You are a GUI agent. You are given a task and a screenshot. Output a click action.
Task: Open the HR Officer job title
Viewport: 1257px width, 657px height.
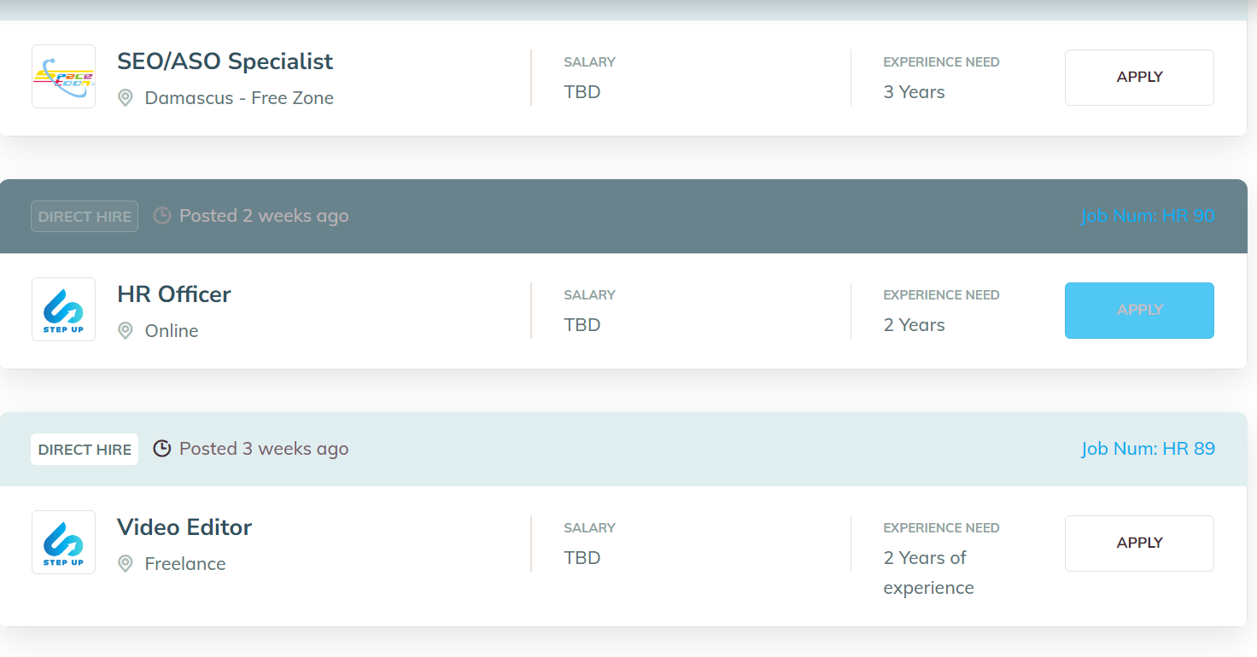[174, 294]
